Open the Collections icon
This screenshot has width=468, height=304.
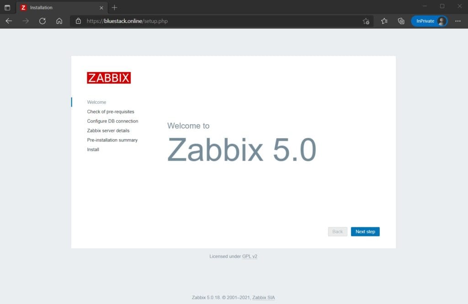click(x=401, y=21)
